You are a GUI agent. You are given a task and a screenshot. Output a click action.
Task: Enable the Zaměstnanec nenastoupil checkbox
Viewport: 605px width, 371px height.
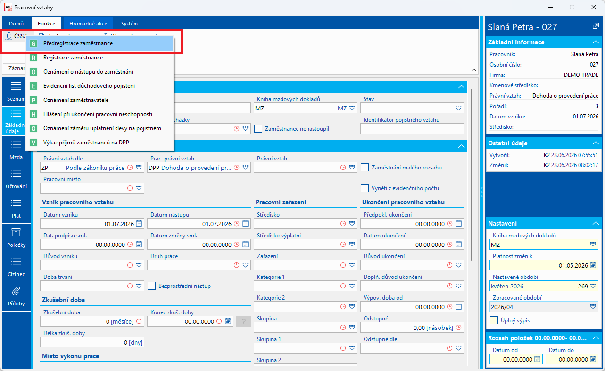point(258,128)
